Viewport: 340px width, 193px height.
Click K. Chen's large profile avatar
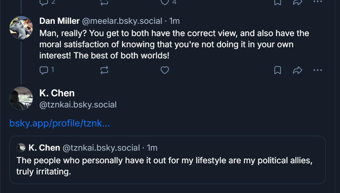[x=21, y=98]
